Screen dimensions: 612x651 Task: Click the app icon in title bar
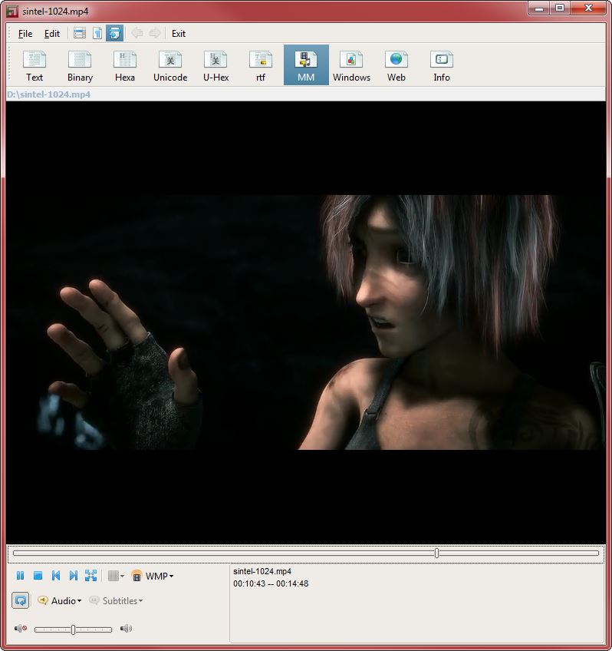[12, 12]
